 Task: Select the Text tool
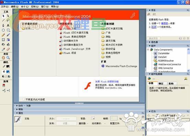tap(8, 25)
